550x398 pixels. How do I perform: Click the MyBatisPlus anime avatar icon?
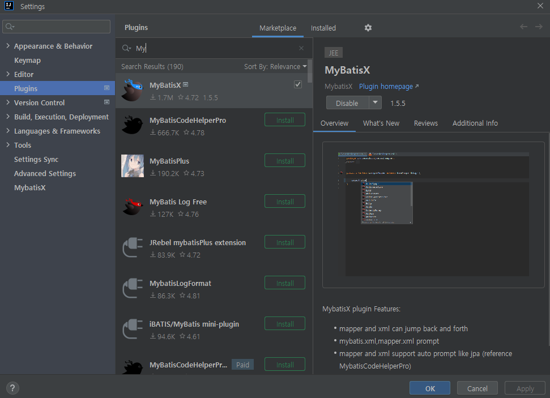pos(132,166)
